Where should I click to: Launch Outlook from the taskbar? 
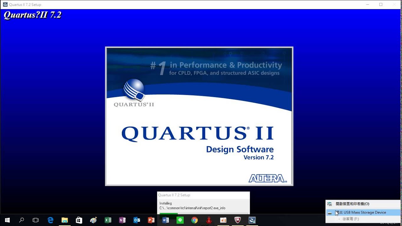tap(137, 220)
